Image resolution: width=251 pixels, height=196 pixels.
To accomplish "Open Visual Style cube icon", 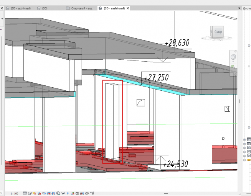I will 30,193.
